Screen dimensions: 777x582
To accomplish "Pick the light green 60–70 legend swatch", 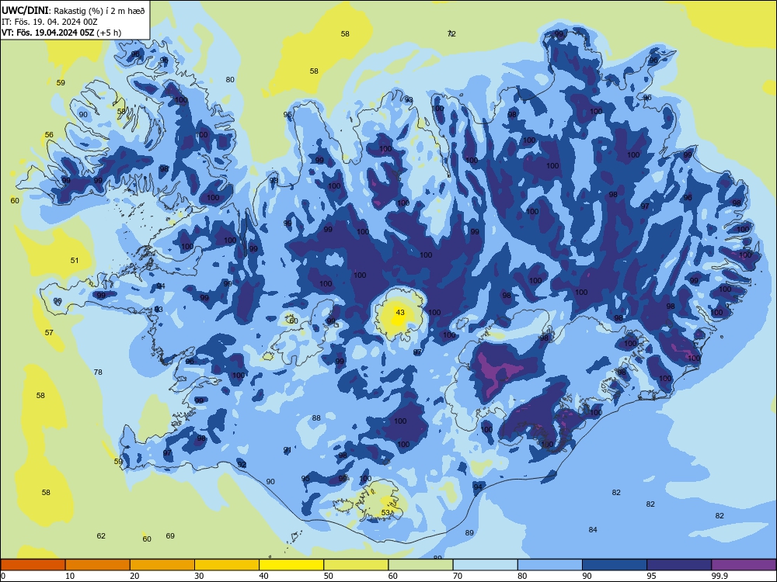I will (x=420, y=565).
